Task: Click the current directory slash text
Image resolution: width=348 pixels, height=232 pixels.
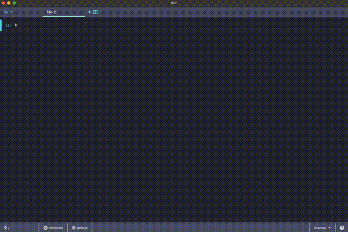Action: (x=9, y=228)
